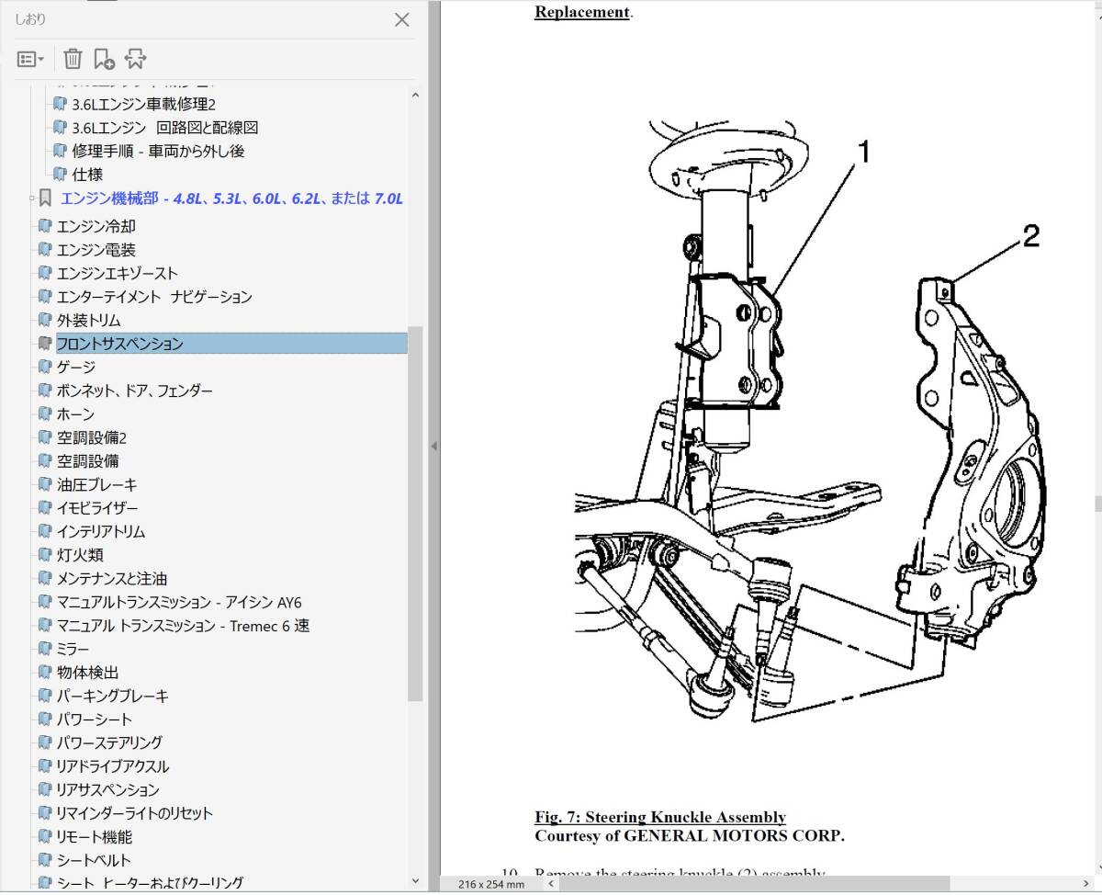Click the document horizontal scrollbar right arrow
The width and height of the screenshot is (1102, 895).
[1086, 884]
